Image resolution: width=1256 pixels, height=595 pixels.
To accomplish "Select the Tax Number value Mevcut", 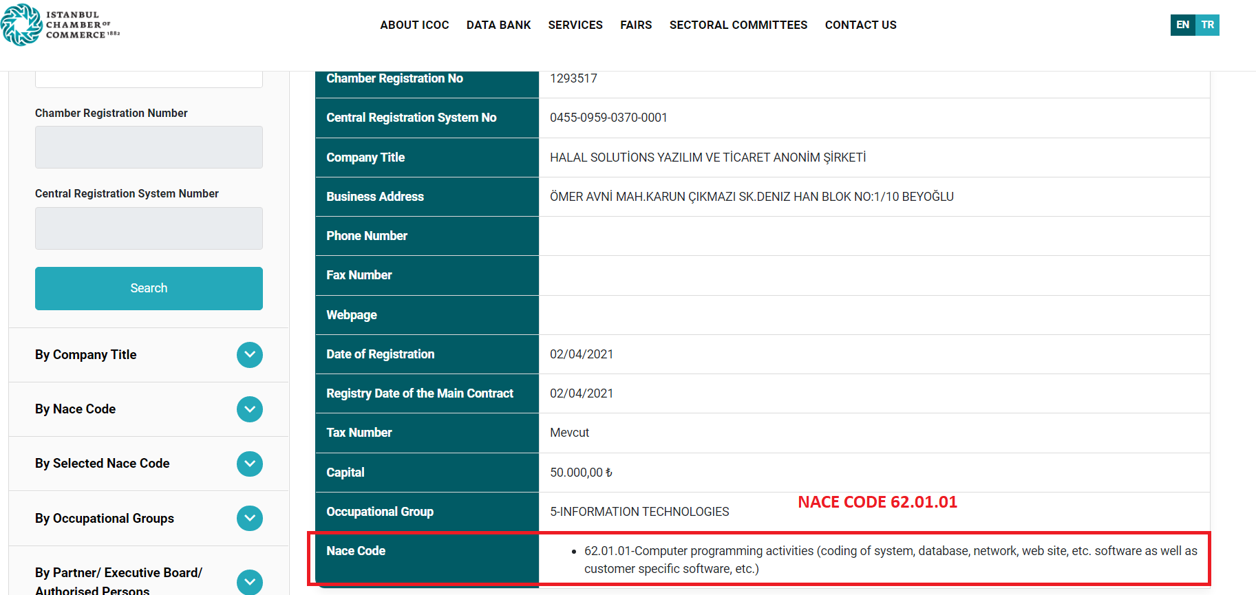I will [569, 433].
